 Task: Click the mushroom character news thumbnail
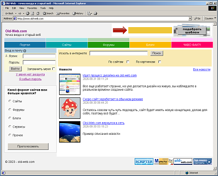click(x=70, y=108)
